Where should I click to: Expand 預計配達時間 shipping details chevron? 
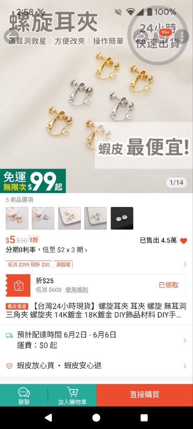[185, 340]
